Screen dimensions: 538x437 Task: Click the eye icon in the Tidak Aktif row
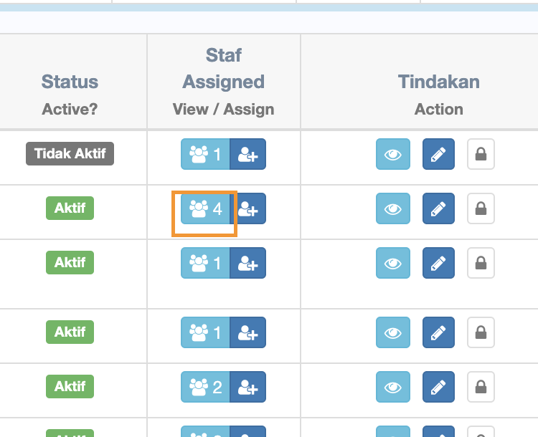point(393,154)
